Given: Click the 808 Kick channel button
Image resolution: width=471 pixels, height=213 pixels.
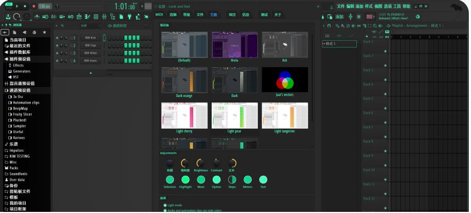Looking at the screenshot, I should [90, 38].
